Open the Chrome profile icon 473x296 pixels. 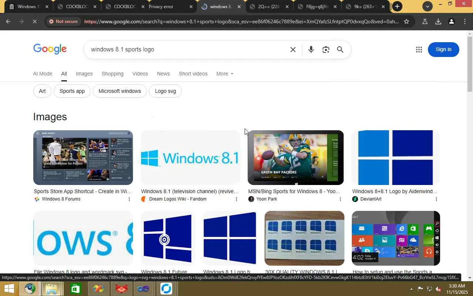pyautogui.click(x=451, y=21)
